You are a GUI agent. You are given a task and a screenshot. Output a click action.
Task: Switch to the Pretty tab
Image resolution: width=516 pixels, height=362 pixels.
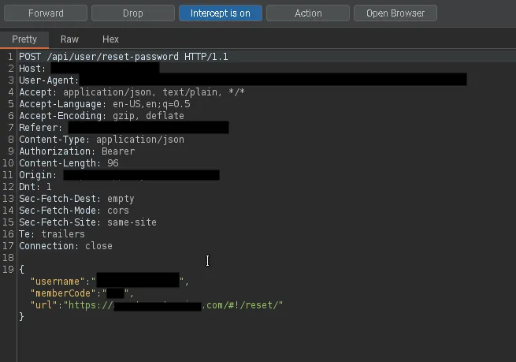[x=24, y=39]
